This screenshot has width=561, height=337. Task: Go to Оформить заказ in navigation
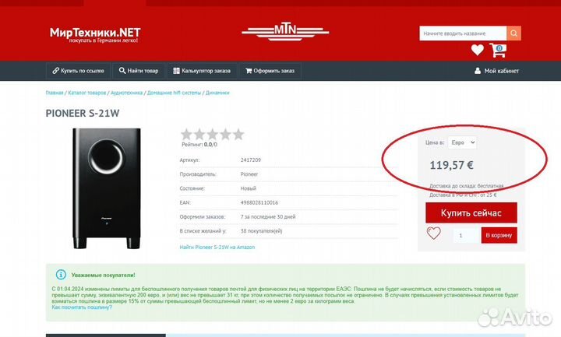click(x=270, y=71)
